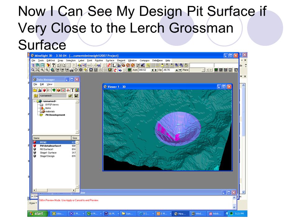Screen dimensions: 298x223
Task: Click the up-folder icon in Data Manager
Action: click(x=36, y=96)
